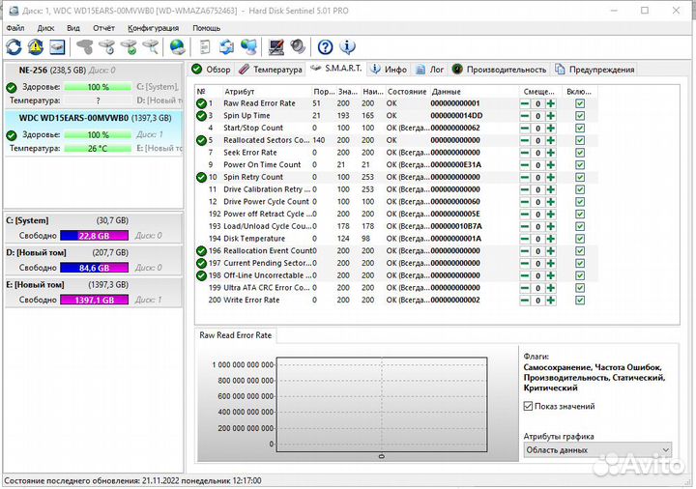
Task: Select the Load/Unload Cycle Count row
Action: (x=395, y=226)
